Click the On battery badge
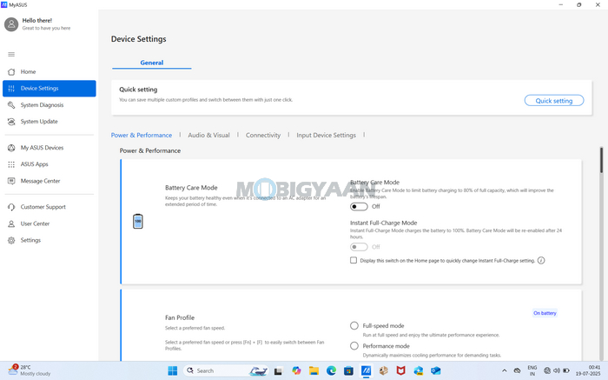The height and width of the screenshot is (380, 608). pyautogui.click(x=545, y=313)
